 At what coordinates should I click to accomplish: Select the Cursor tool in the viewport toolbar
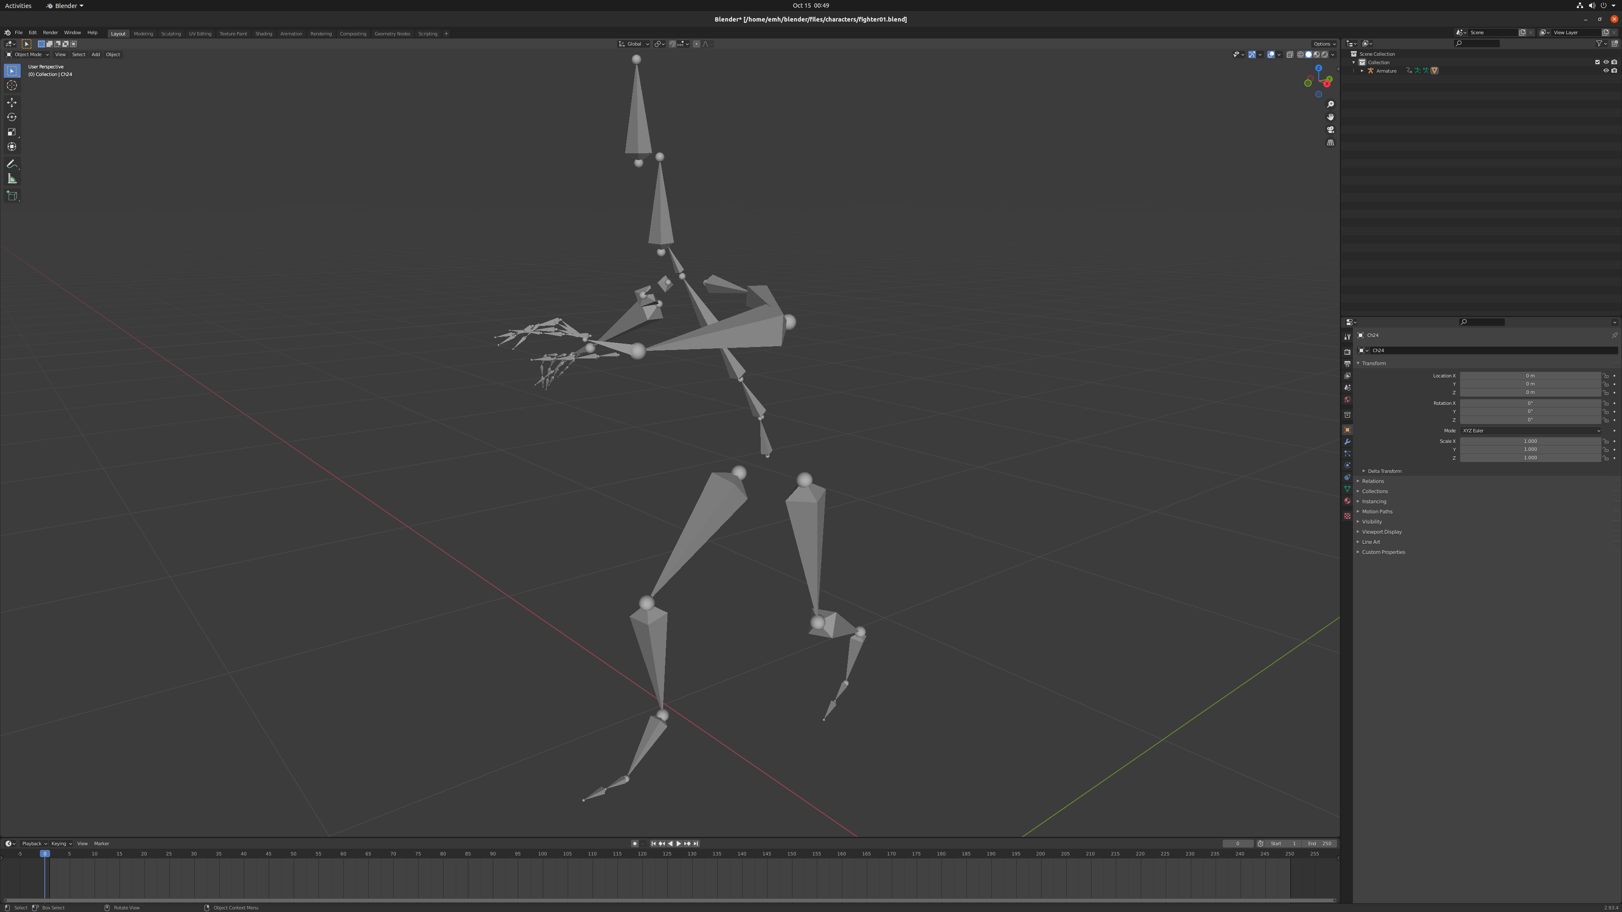coord(12,86)
